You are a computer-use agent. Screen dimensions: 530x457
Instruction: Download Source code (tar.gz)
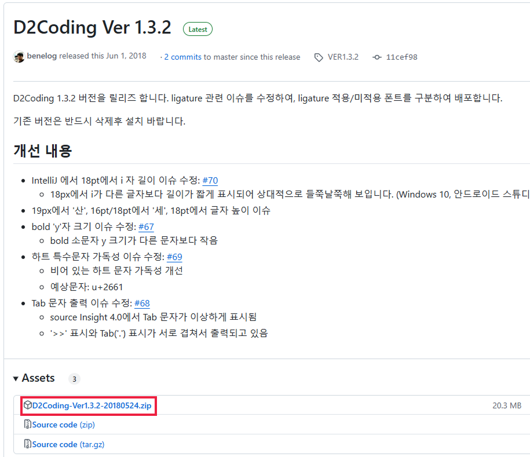click(x=68, y=444)
